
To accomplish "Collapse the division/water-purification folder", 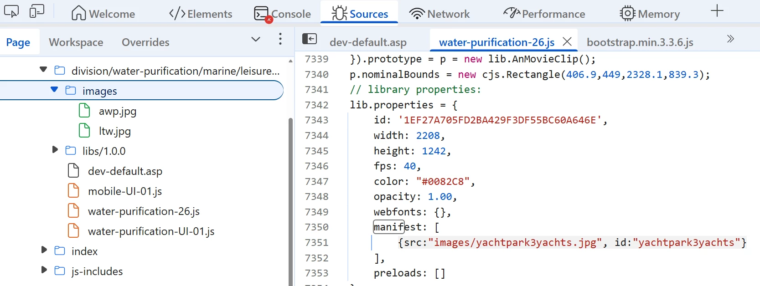I will 43,70.
